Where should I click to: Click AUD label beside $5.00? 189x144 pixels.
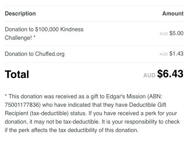pyautogui.click(x=164, y=34)
